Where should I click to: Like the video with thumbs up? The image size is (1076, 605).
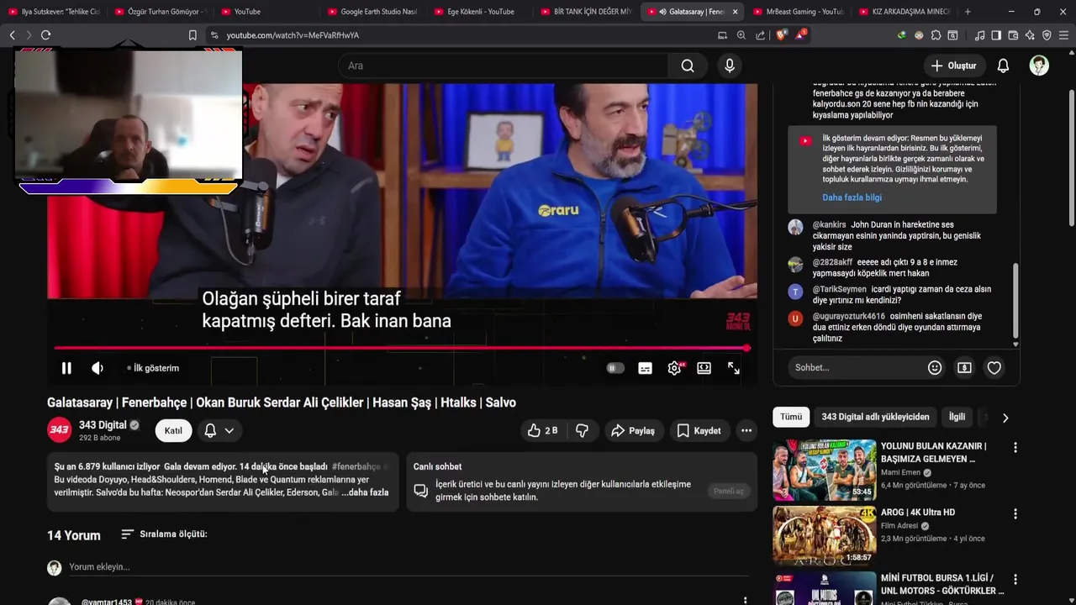[x=542, y=430]
